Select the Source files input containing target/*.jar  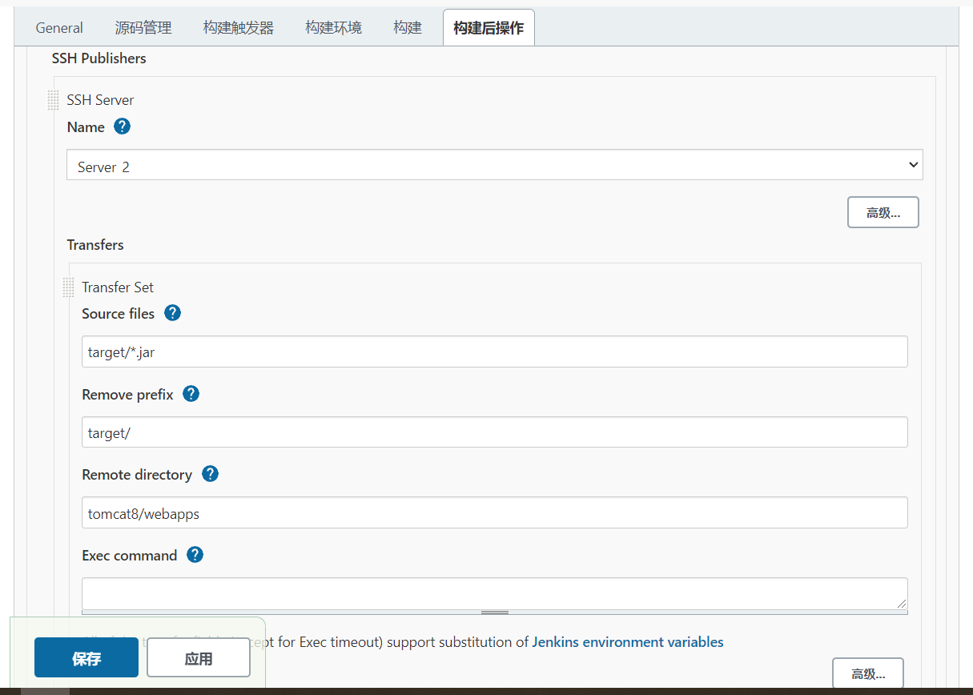pos(494,352)
